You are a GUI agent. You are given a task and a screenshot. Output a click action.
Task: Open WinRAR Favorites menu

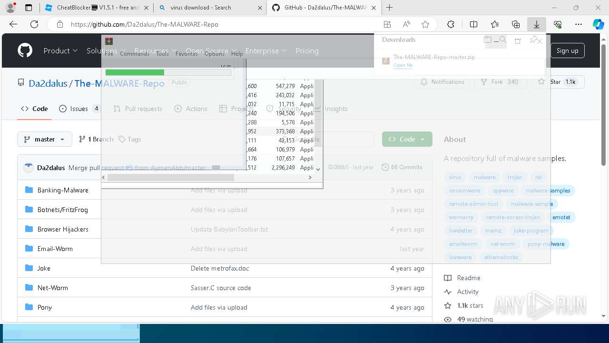pyautogui.click(x=187, y=54)
